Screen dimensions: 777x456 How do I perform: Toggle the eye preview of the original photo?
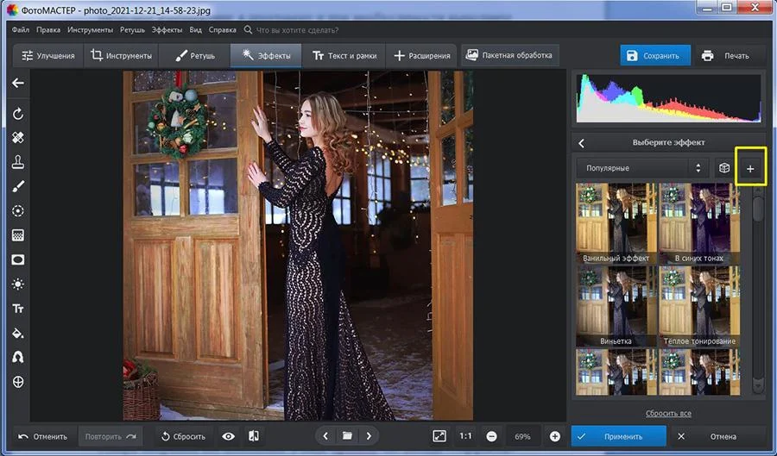228,437
